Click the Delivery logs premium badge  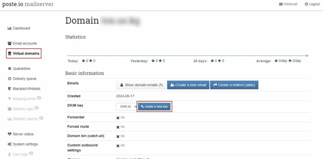tap(37, 108)
